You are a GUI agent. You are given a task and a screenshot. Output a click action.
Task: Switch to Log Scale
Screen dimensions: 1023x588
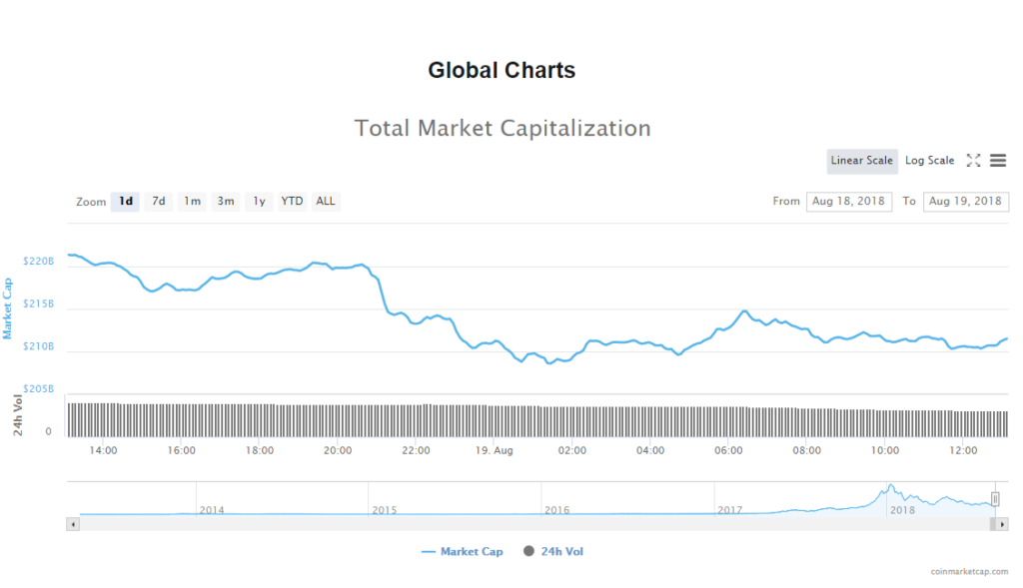(929, 161)
